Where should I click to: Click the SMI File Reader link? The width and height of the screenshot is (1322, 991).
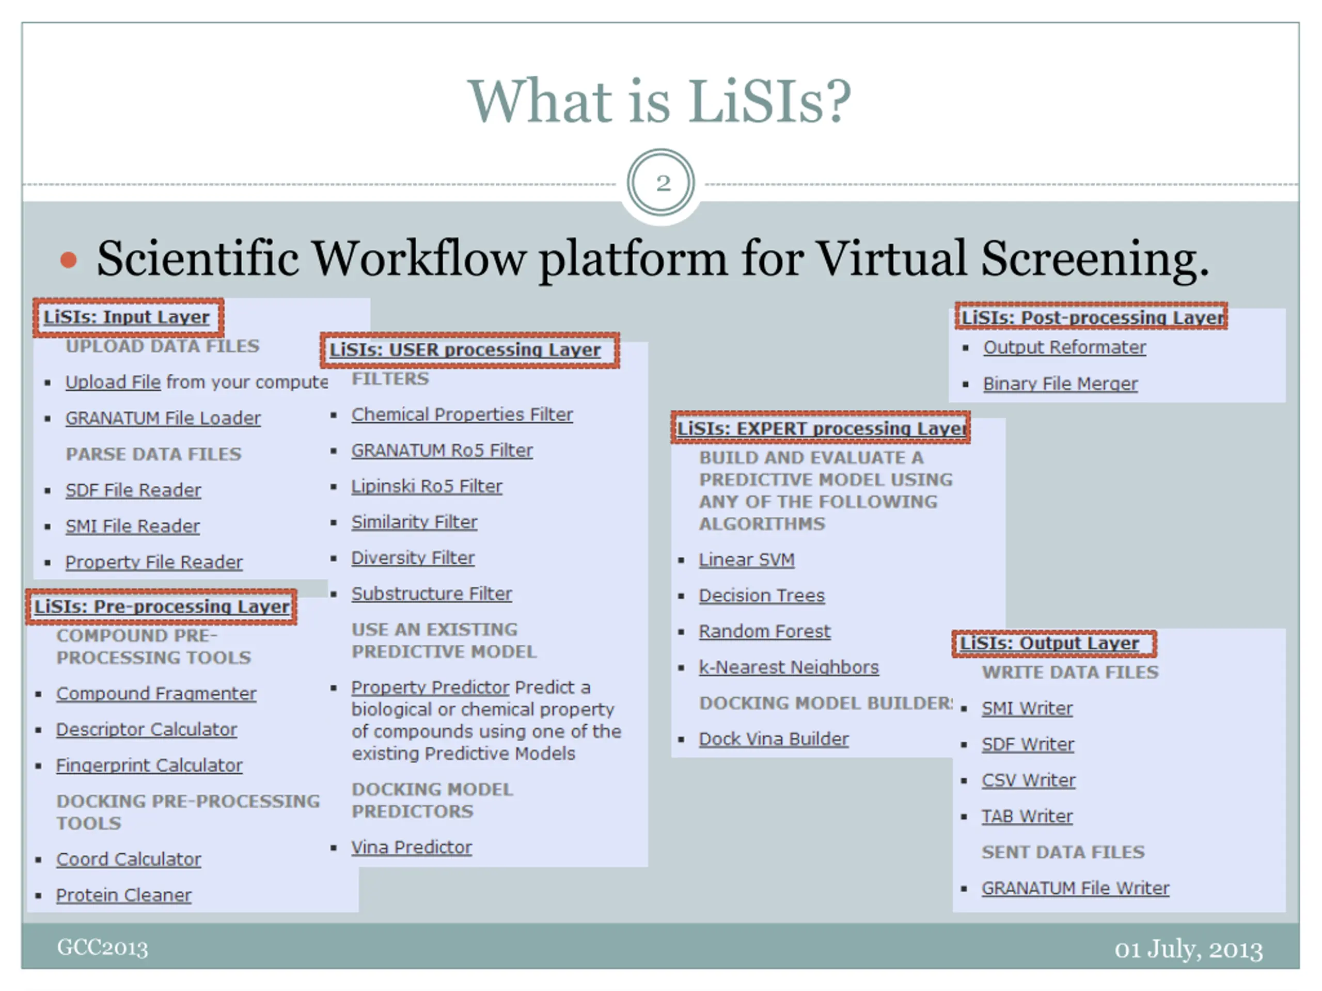[133, 525]
